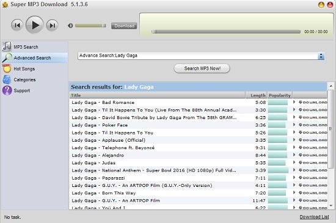This screenshot has width=336, height=223.
Task: Play preview arrow for Paparazzi
Action: coord(294,178)
